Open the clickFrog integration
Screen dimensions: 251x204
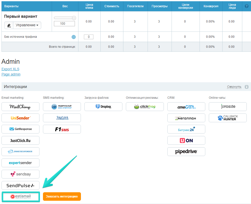point(145,106)
